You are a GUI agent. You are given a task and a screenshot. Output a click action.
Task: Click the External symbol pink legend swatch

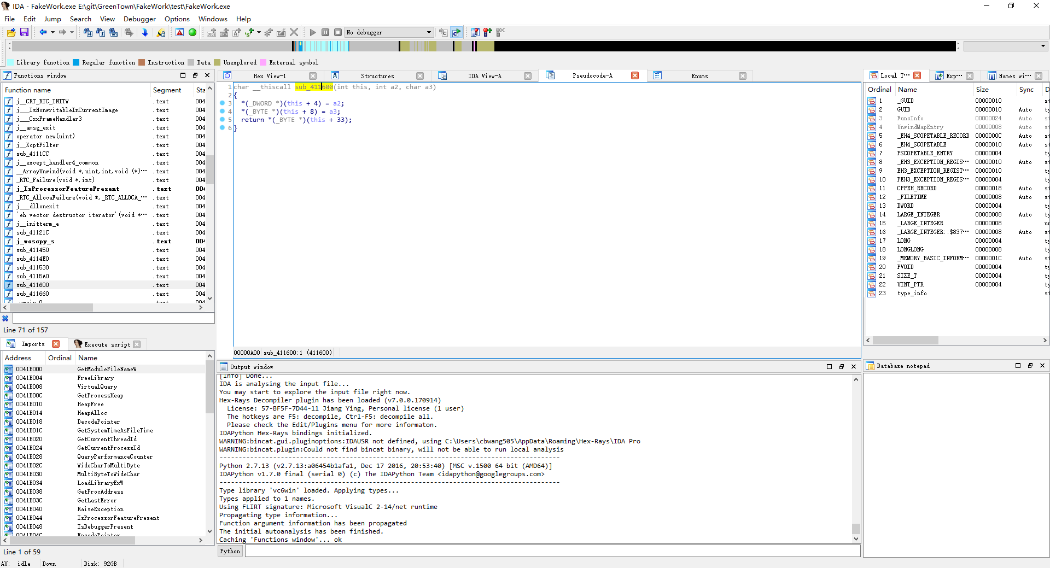(263, 62)
